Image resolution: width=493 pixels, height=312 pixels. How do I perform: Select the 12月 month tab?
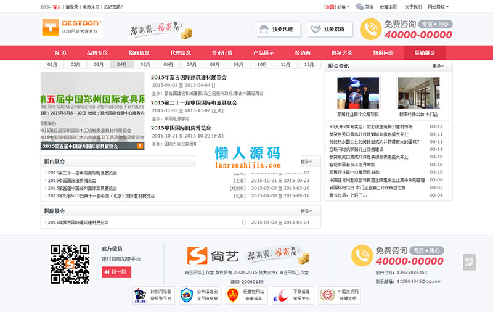point(308,64)
